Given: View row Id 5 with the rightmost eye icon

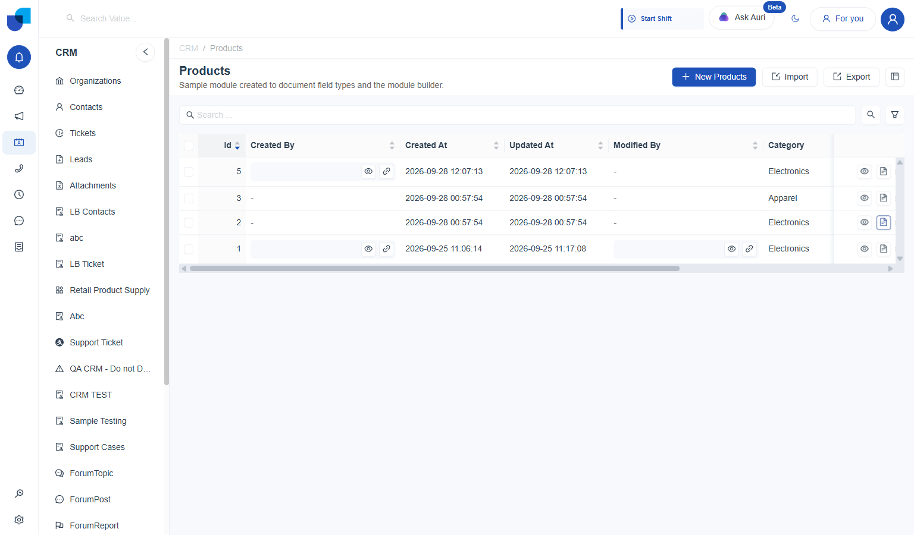Looking at the screenshot, I should click(x=865, y=171).
